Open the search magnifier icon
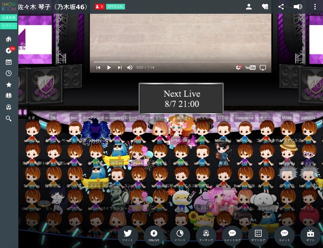This screenshot has height=248, width=323. 9,118
